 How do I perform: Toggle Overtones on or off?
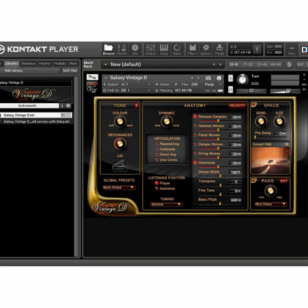point(195,162)
